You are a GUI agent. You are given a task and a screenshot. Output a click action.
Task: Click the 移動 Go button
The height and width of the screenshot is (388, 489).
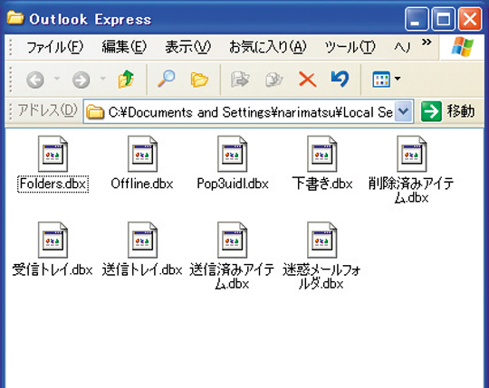pyautogui.click(x=447, y=111)
